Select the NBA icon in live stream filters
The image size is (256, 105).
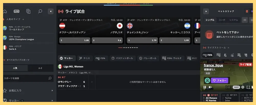(239, 55)
